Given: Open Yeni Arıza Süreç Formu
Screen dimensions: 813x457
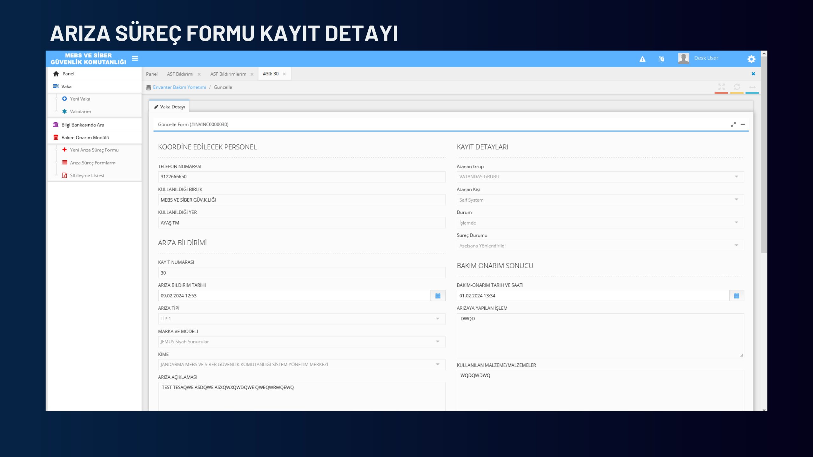Looking at the screenshot, I should tap(94, 150).
